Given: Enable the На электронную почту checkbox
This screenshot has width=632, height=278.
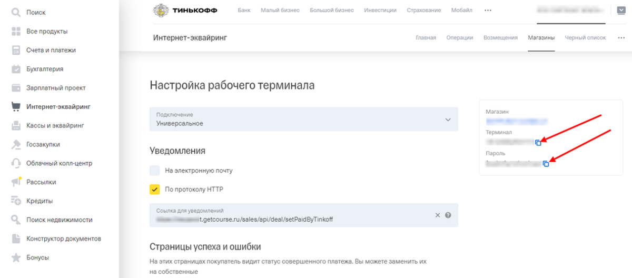Looking at the screenshot, I should click(x=154, y=171).
